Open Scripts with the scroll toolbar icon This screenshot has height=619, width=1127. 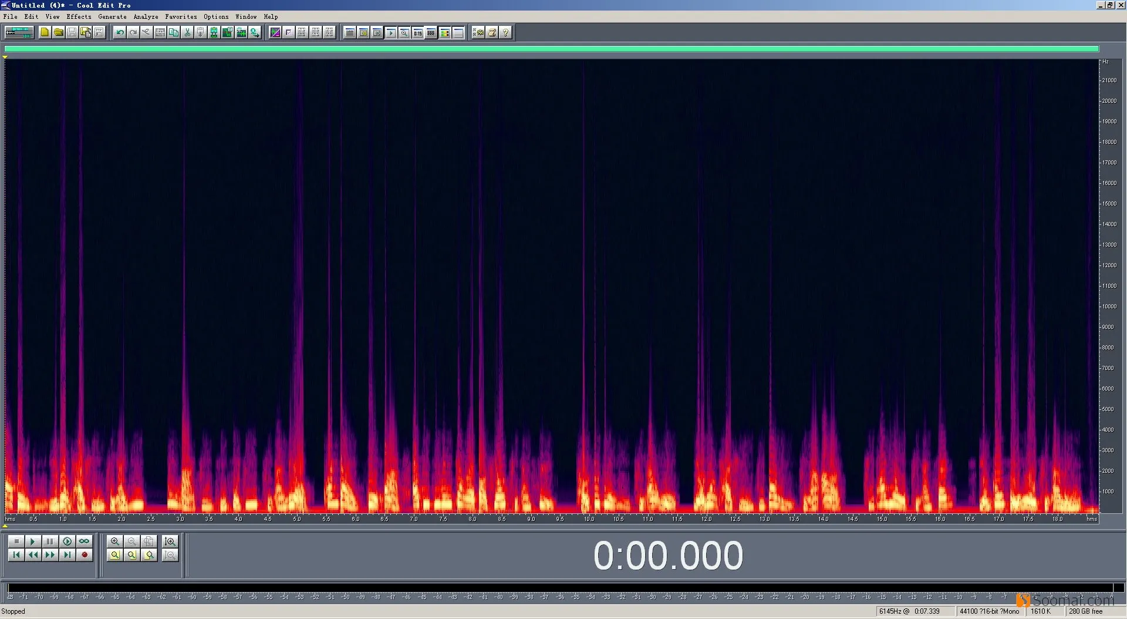tap(492, 32)
